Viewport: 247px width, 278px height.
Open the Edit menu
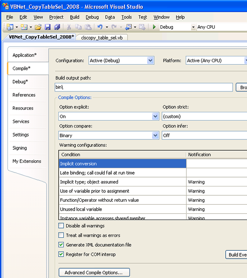coord(23,17)
